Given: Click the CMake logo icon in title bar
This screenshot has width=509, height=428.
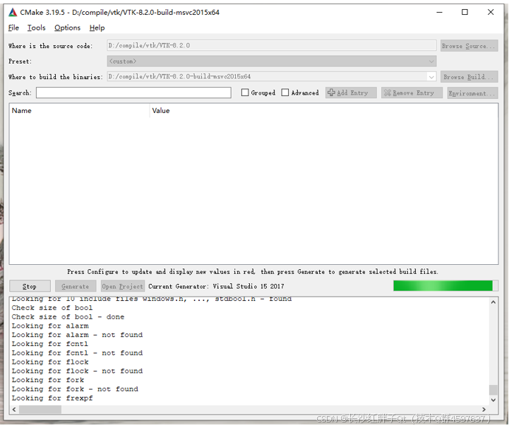Looking at the screenshot, I should coord(13,12).
